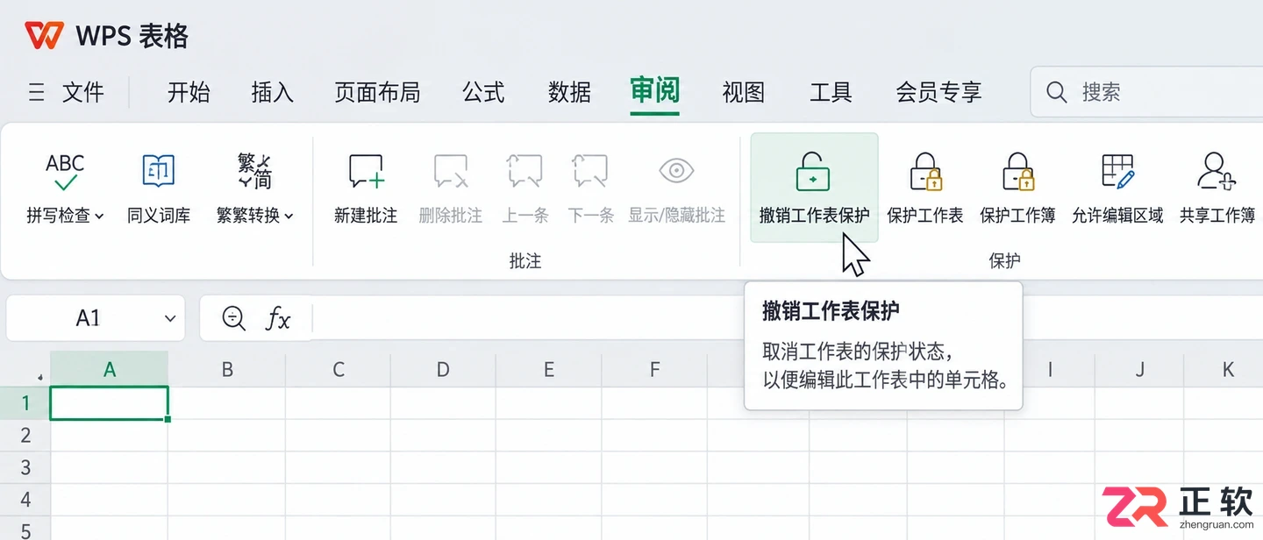This screenshot has width=1263, height=540.
Task: Switch to the 会员专享 tab
Action: point(938,91)
